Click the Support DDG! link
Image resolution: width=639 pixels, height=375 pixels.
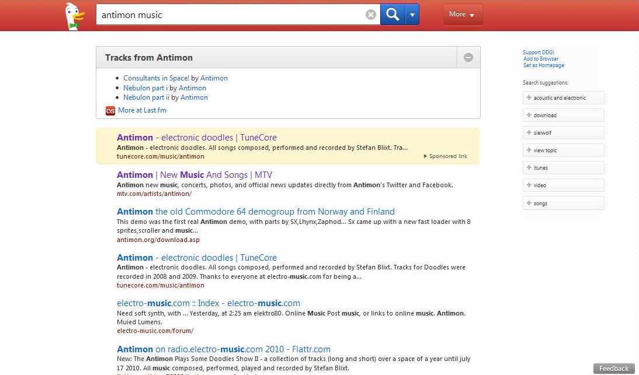click(539, 52)
